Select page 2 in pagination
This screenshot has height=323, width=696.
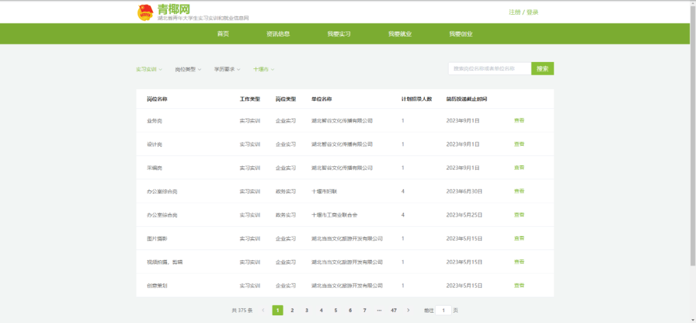pyautogui.click(x=292, y=310)
